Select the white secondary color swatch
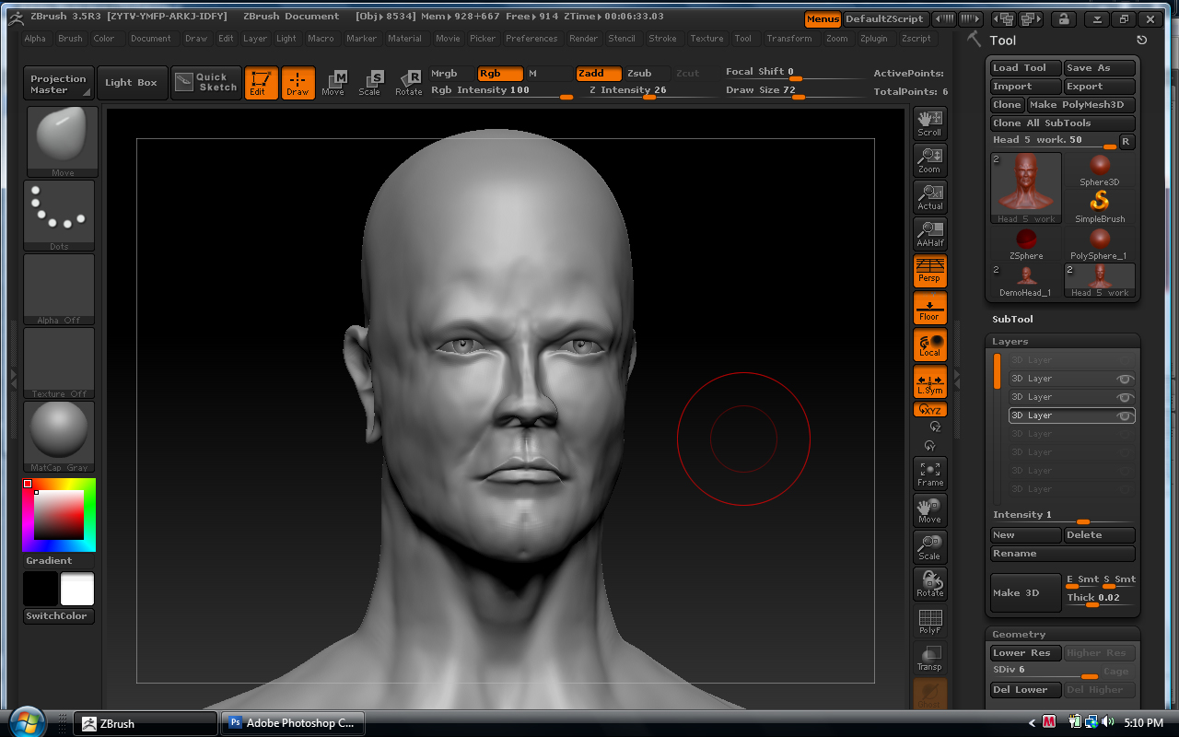 point(77,590)
